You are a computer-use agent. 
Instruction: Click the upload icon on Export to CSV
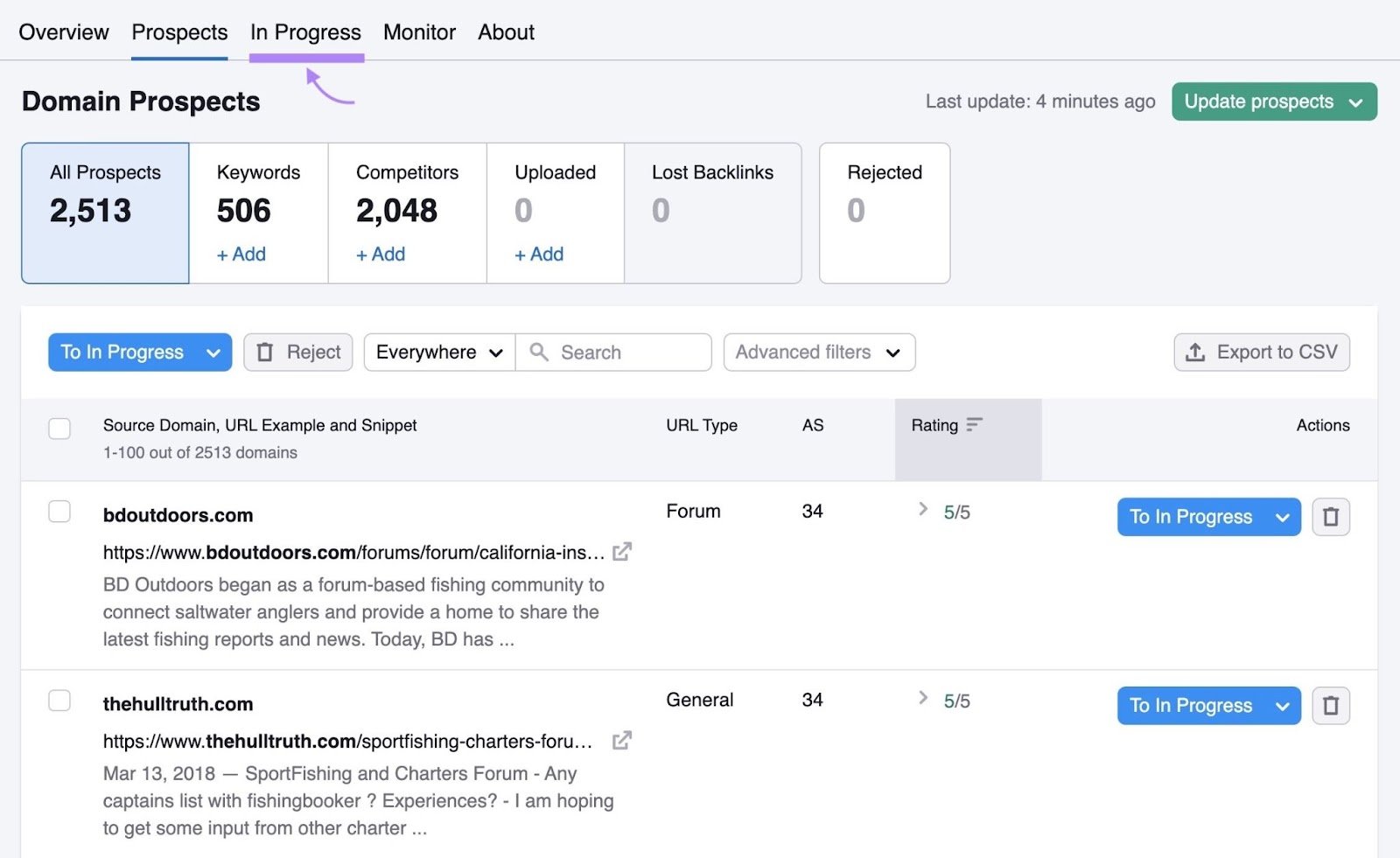[x=1194, y=352]
